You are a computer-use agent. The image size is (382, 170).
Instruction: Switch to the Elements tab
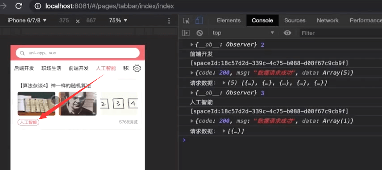pyautogui.click(x=228, y=20)
